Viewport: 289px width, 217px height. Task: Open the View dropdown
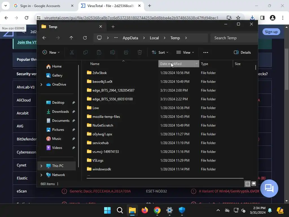(185, 52)
